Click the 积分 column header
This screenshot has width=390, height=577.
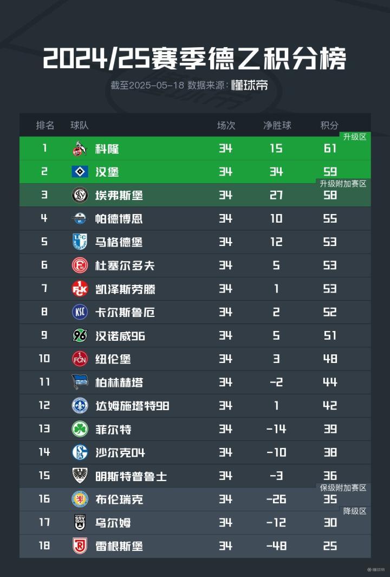pos(329,125)
